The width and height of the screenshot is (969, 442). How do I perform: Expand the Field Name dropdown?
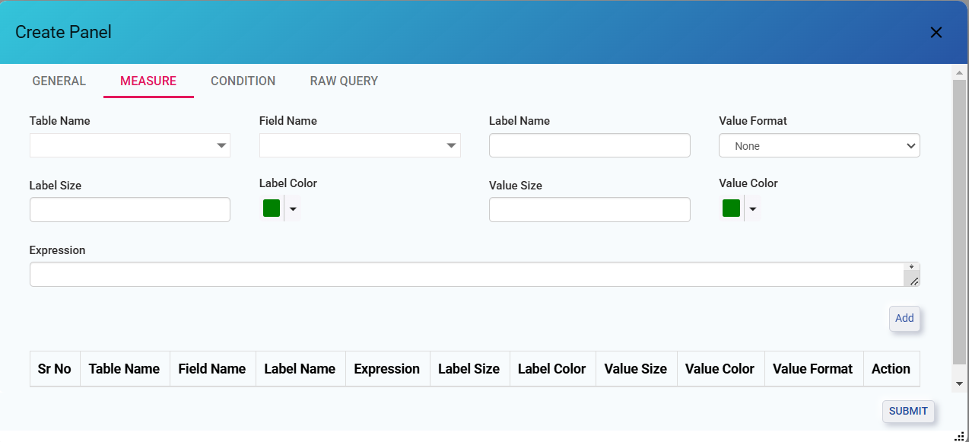[x=360, y=145]
